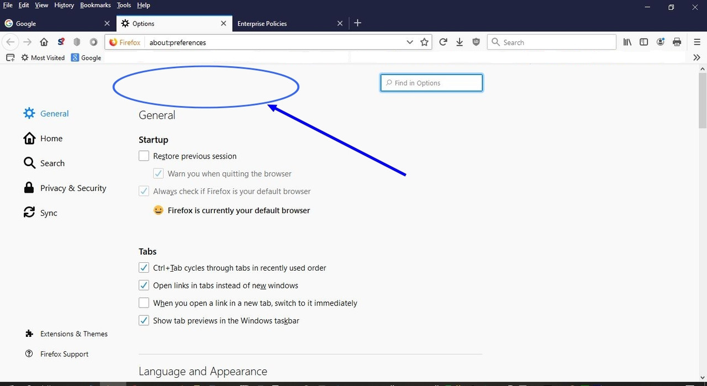707x386 pixels.
Task: Click the Forward navigation arrow
Action: tap(27, 42)
